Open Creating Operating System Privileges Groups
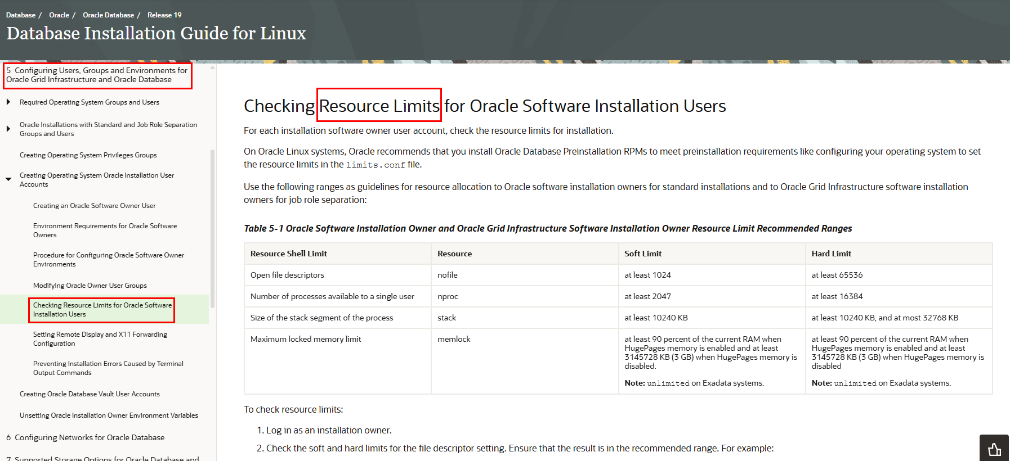The width and height of the screenshot is (1010, 461). pos(88,155)
